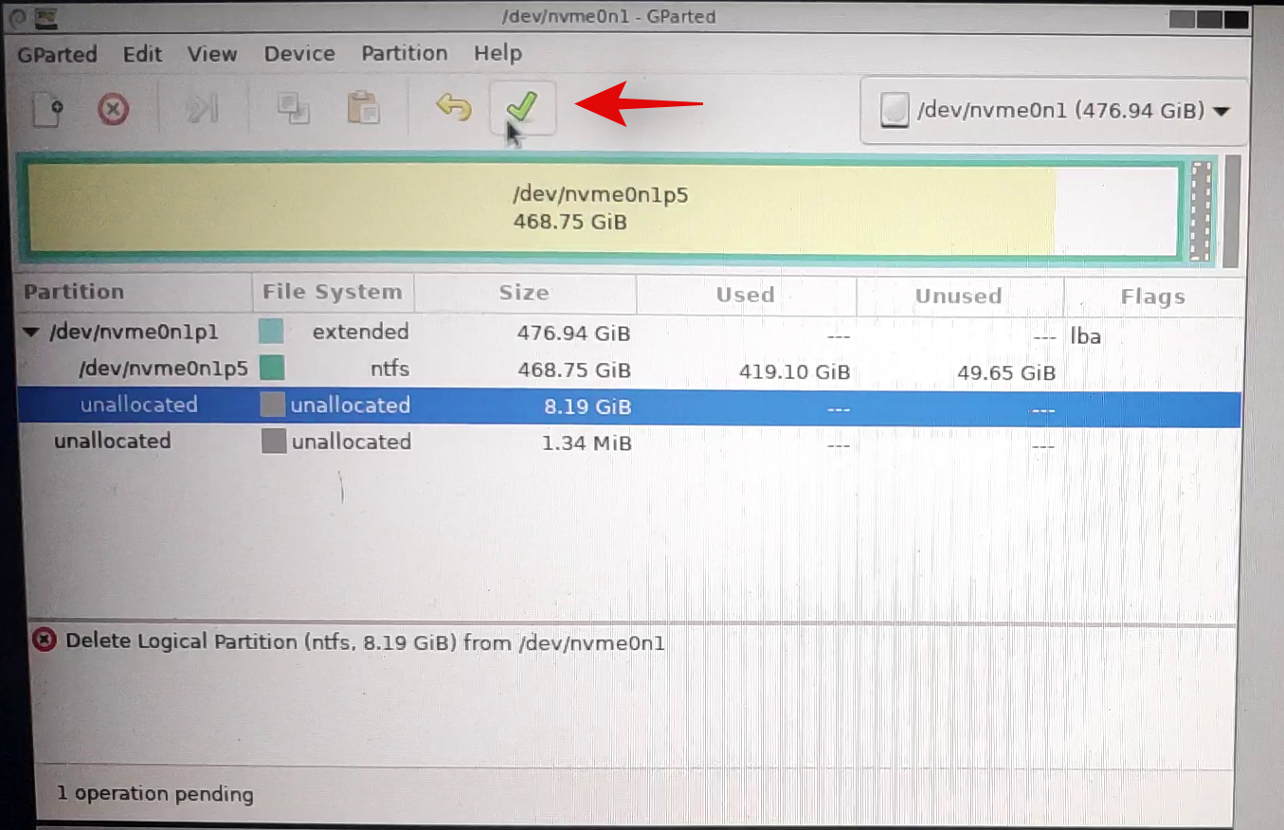
Task: Click the Delete Logical Partition pending operation
Action: pyautogui.click(x=365, y=642)
